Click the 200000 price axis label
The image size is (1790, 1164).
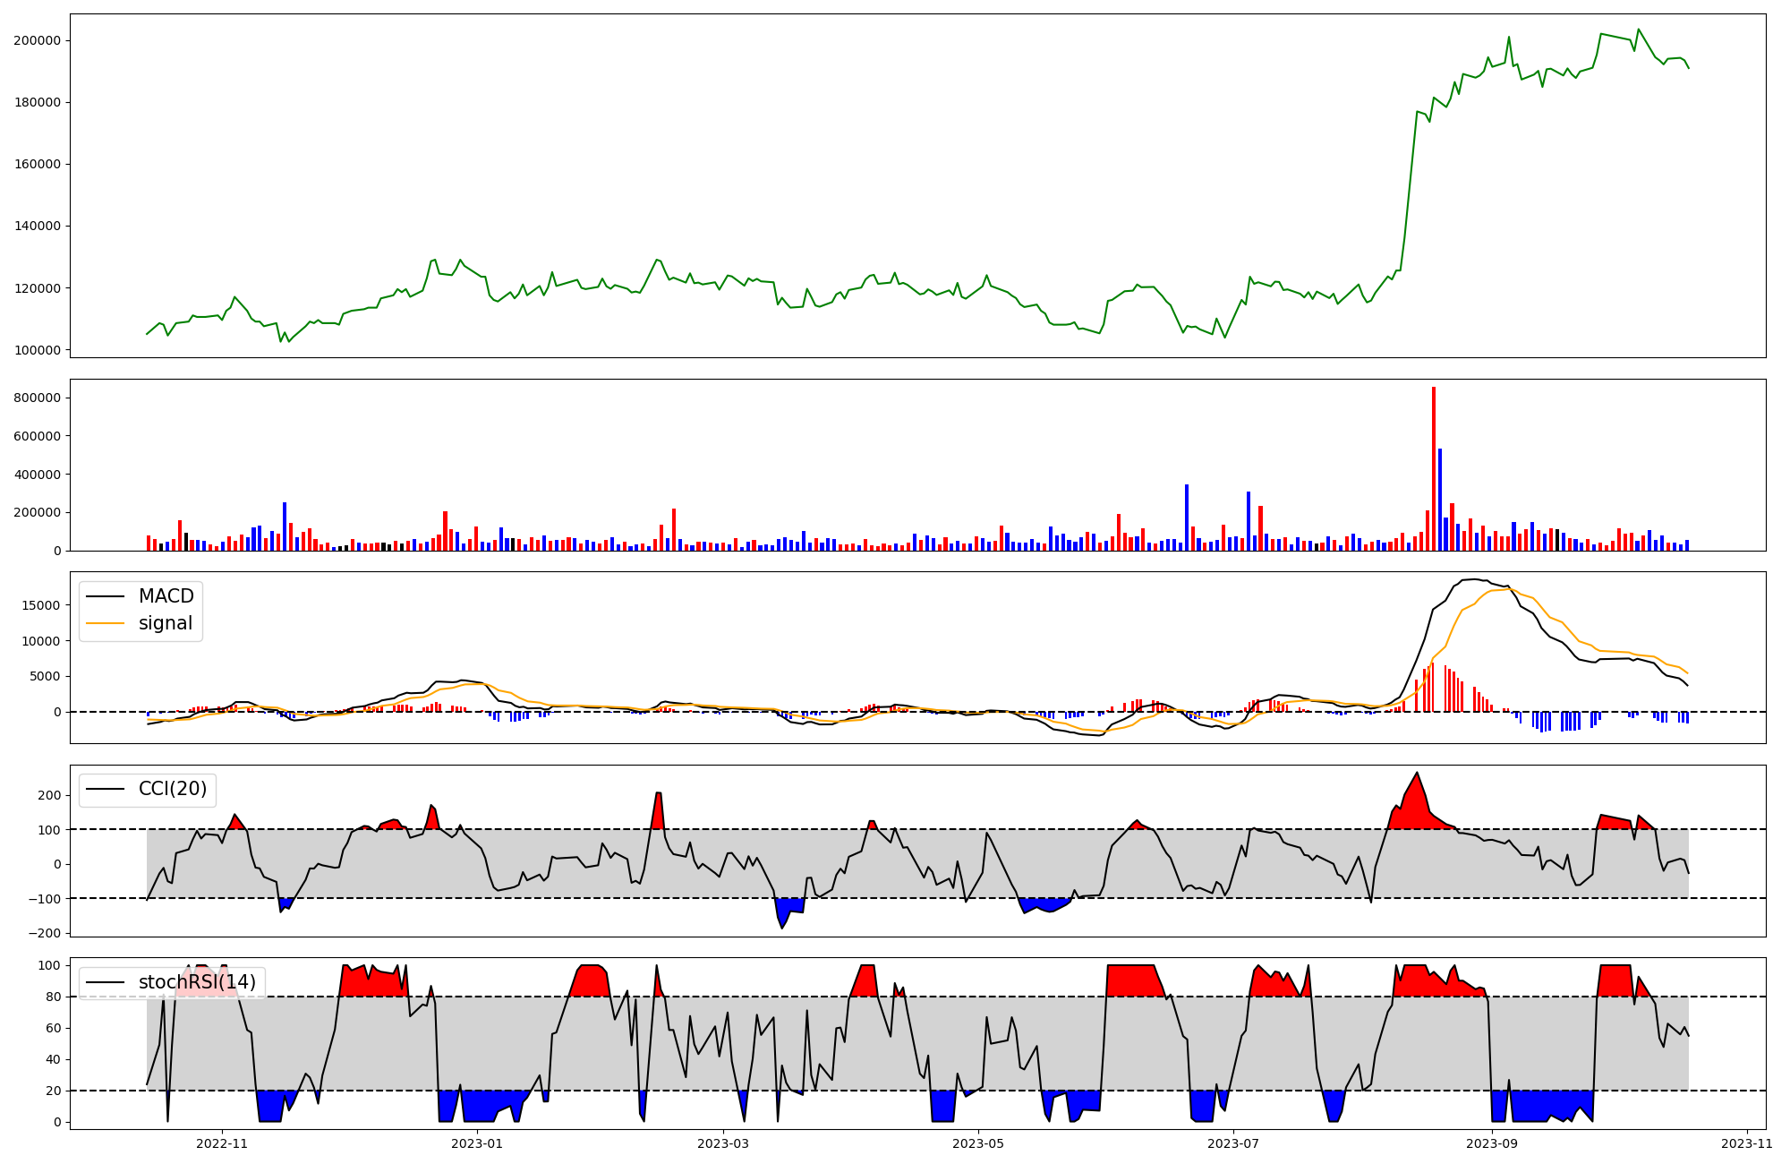(37, 40)
